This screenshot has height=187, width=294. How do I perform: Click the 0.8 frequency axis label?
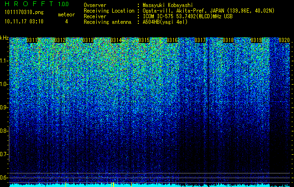point(4,131)
